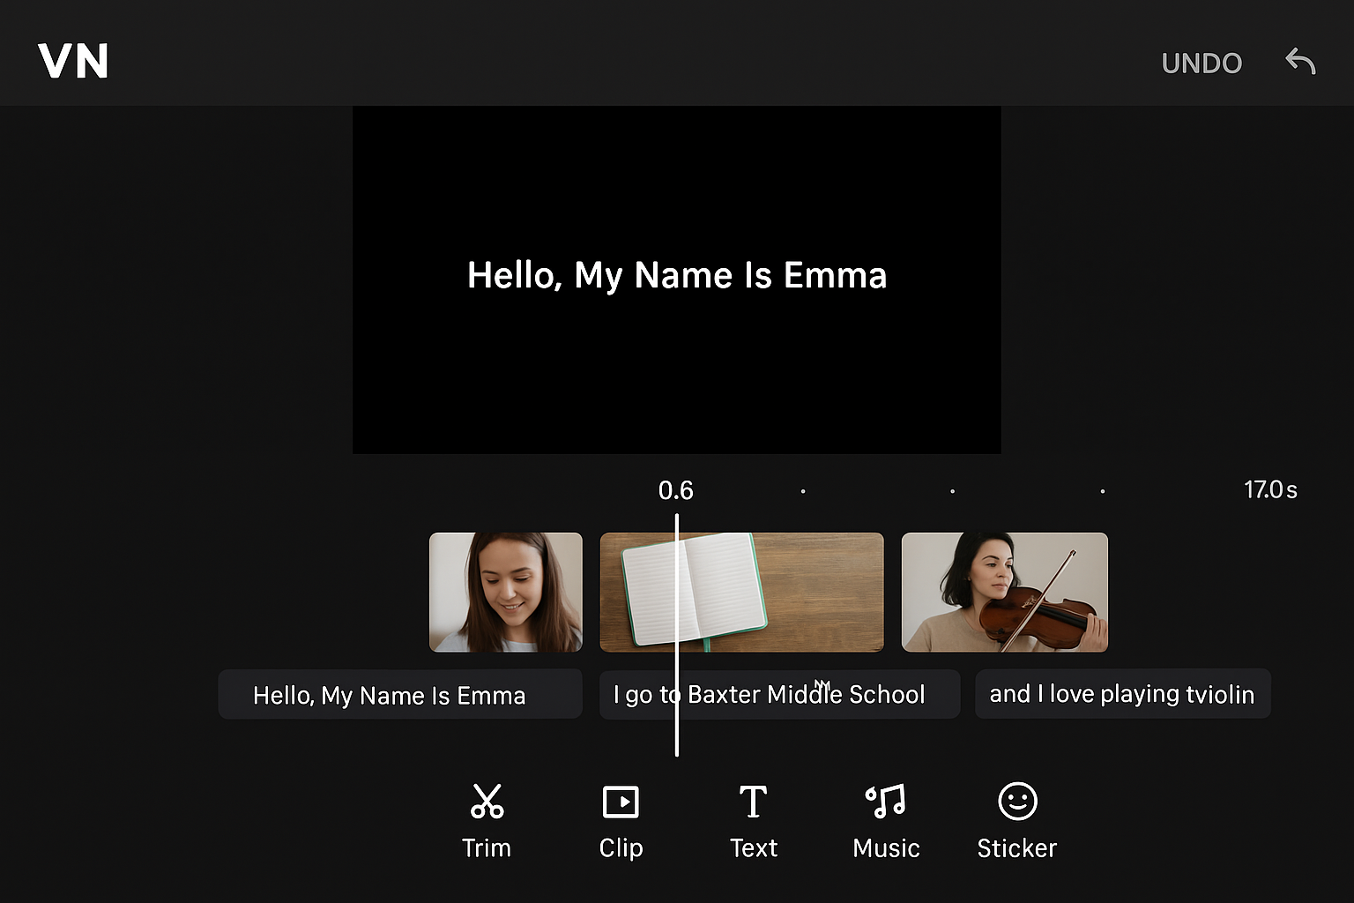
Task: Select the 'and I love playing tviolin' caption
Action: point(1123,695)
